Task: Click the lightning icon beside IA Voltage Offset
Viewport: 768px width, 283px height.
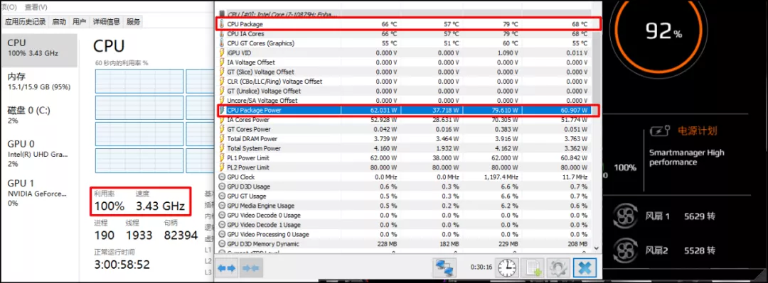Action: 222,62
